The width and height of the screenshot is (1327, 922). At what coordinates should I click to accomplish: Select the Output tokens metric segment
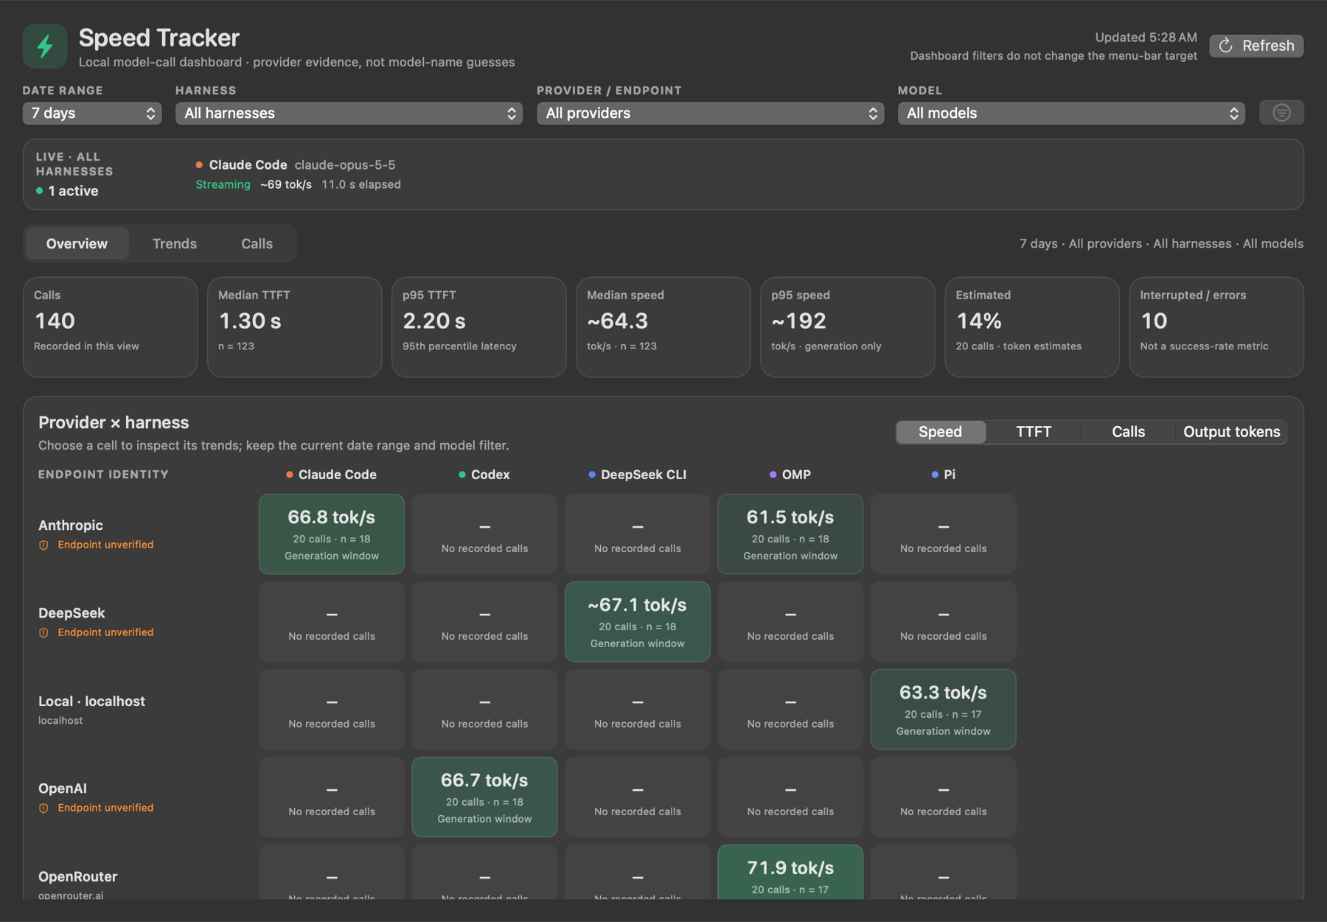pyautogui.click(x=1231, y=432)
